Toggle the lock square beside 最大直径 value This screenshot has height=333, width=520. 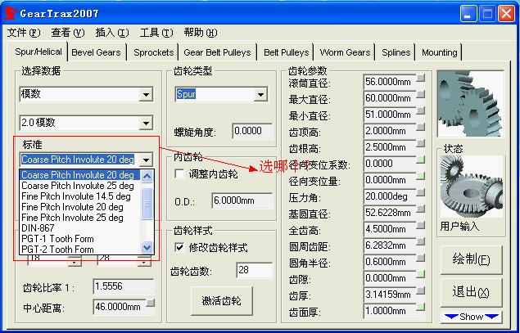click(x=421, y=94)
